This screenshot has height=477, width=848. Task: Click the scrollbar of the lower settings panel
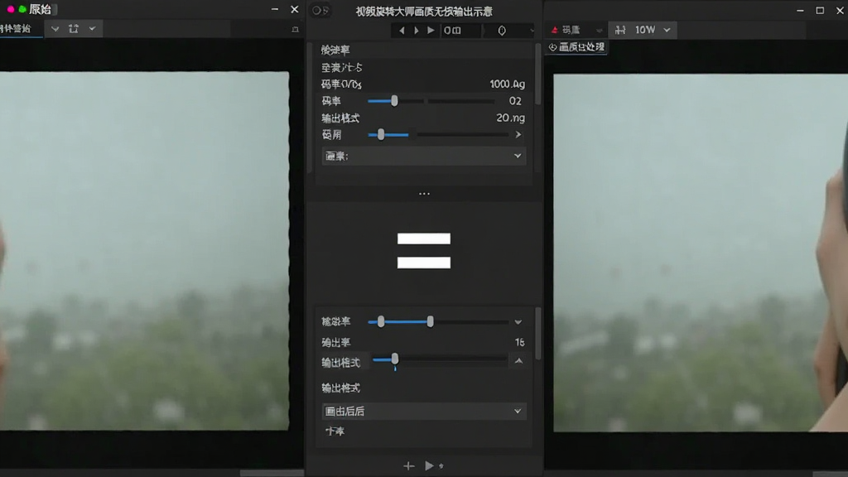click(x=537, y=333)
